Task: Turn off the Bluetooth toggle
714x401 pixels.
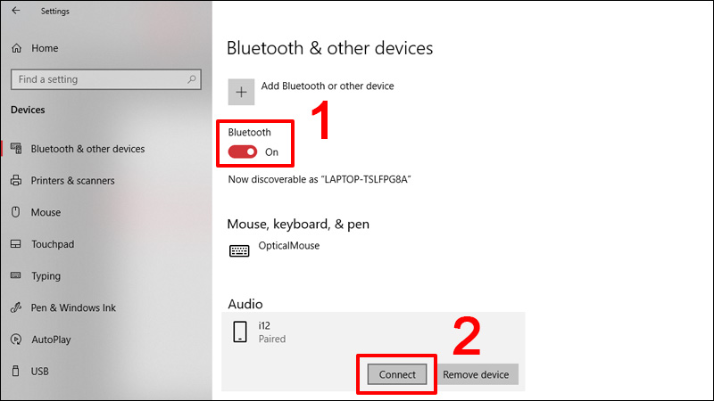Action: point(242,152)
